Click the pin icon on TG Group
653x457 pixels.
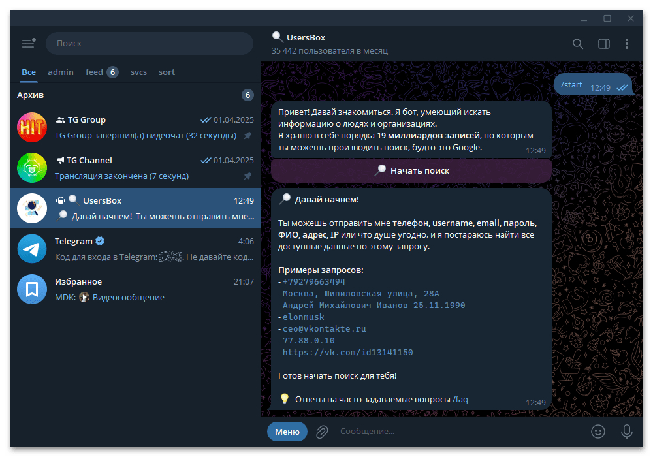tap(247, 136)
